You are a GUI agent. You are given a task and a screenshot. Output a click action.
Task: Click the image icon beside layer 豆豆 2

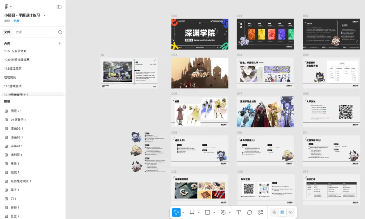coord(6,216)
